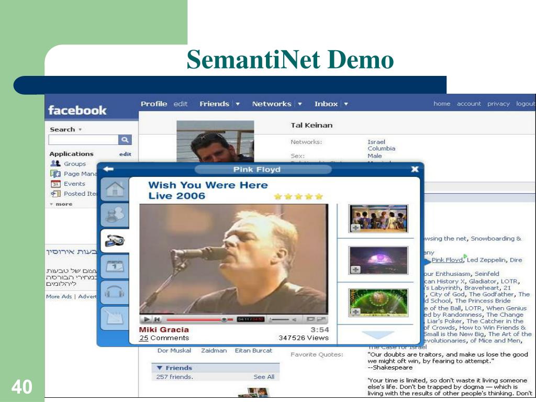The height and width of the screenshot is (402, 536).
Task: Open the Inbox menu item
Action: [326, 104]
